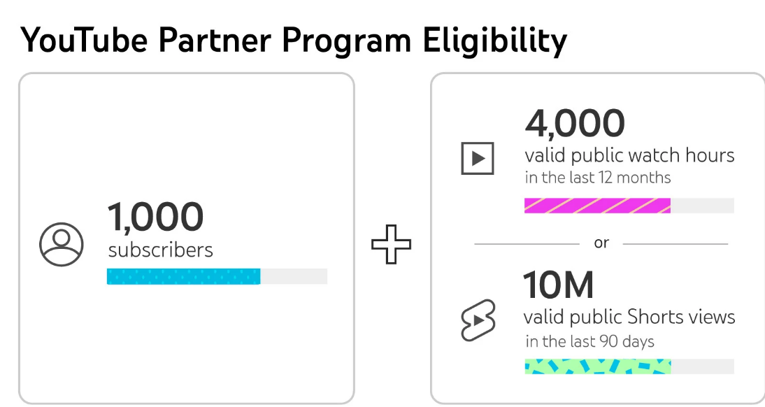Click the subscriber profile icon
Image resolution: width=765 pixels, height=407 pixels.
point(62,244)
